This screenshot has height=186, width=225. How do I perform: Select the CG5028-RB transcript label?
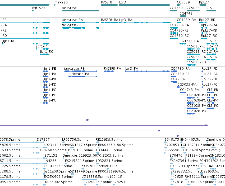coord(196,46)
